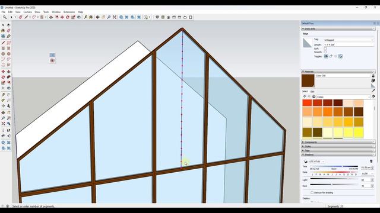The height and width of the screenshot is (213, 380).
Task: Pick the bright orange-red swatch in the first swatch row
Action: 307,102
